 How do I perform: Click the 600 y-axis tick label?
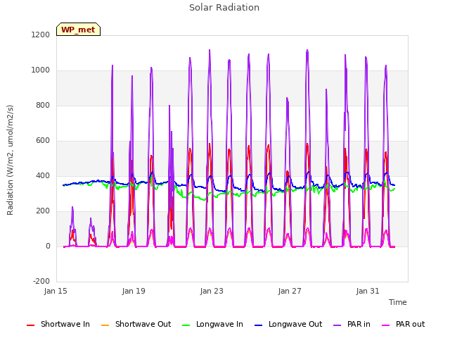pos(43,141)
